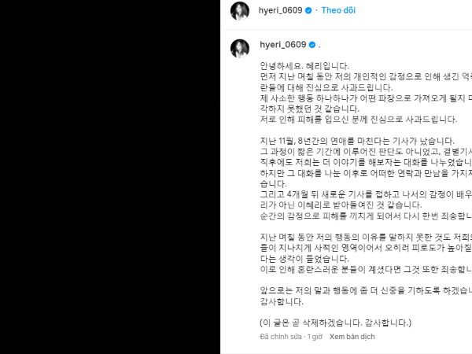Screen dimensions: 472x354
Task: Click the line beginning 저로 인해 피해를
Action: 359,120
